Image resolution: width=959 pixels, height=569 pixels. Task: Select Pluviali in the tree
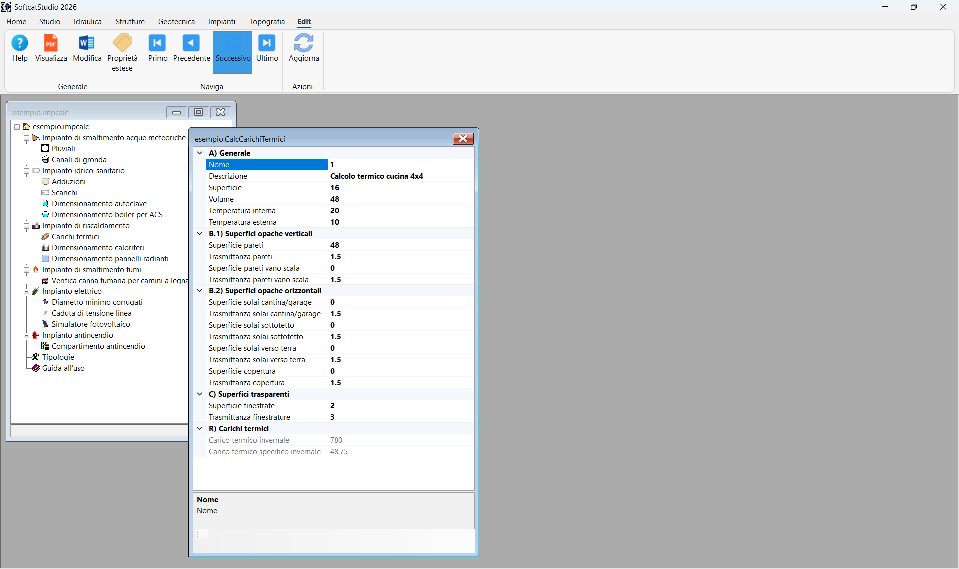point(63,149)
